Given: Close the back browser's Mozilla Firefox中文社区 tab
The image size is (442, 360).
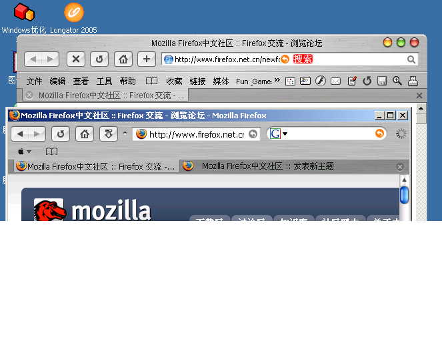Looking at the screenshot, I should 29,95.
